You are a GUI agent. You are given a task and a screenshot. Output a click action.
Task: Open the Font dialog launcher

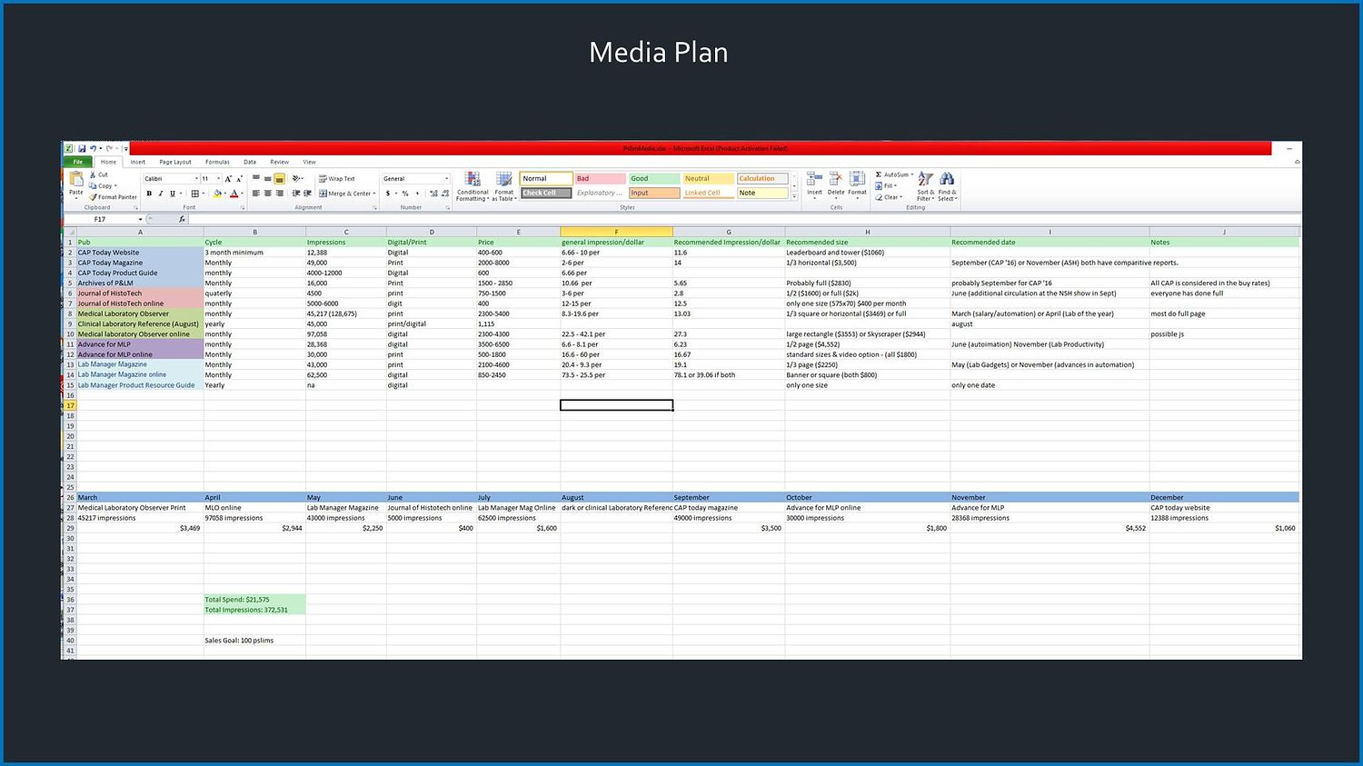(243, 208)
